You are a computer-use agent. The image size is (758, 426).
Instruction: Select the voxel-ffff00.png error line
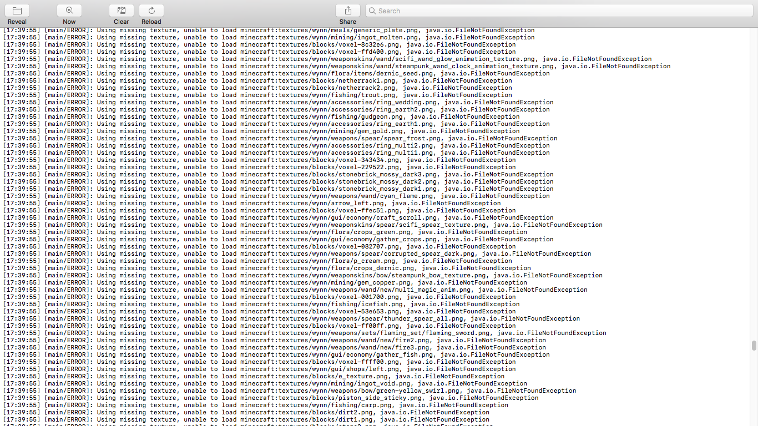tap(259, 362)
